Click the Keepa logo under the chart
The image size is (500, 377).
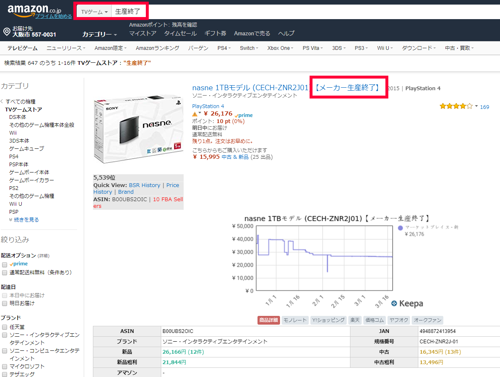pyautogui.click(x=407, y=304)
